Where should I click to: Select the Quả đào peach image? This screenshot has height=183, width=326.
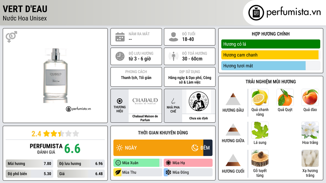click(310, 98)
